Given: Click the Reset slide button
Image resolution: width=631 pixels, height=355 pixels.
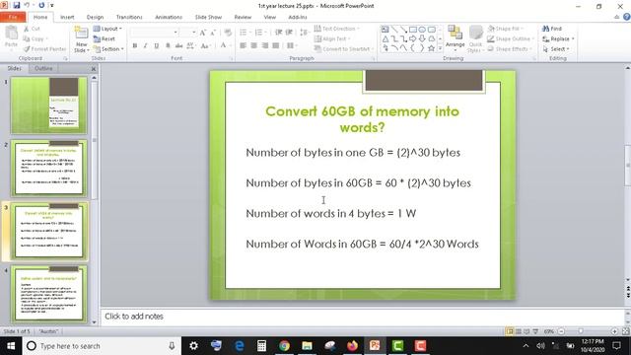Looking at the screenshot, I should click(x=105, y=38).
